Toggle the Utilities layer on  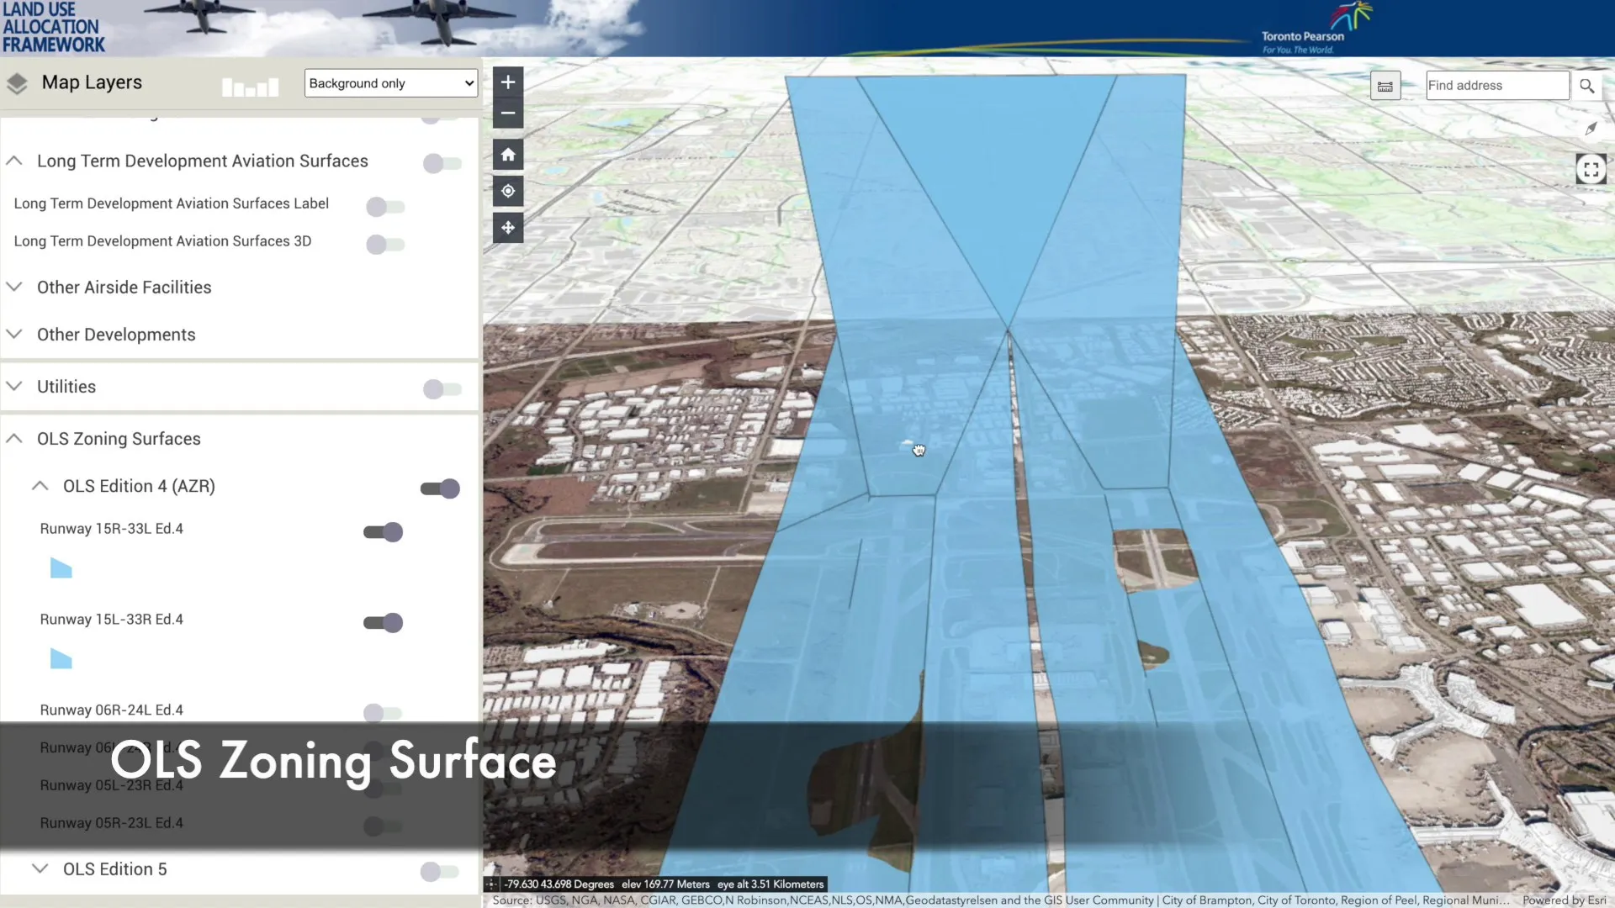click(x=442, y=389)
